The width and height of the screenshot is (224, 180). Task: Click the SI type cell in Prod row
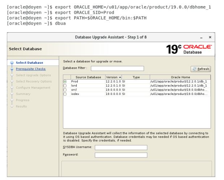pyautogui.click(x=123, y=81)
